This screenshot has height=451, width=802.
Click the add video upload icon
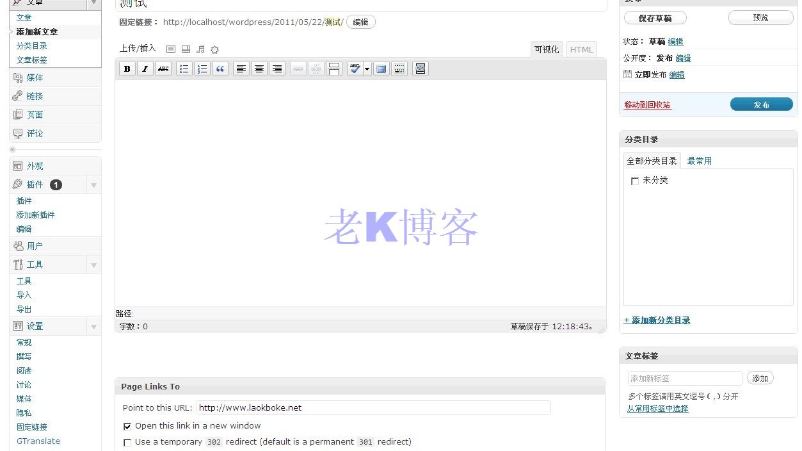tap(186, 49)
